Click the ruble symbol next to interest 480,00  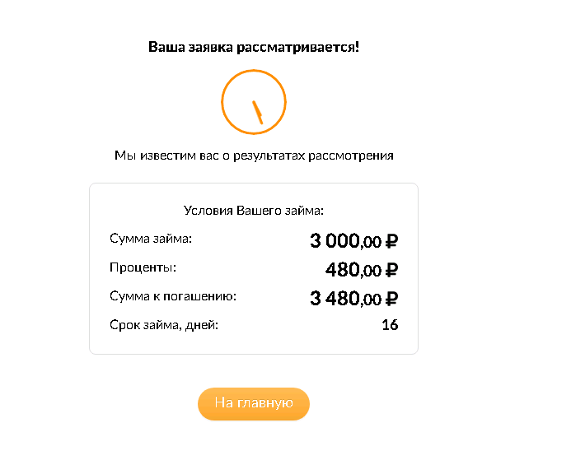coord(392,270)
